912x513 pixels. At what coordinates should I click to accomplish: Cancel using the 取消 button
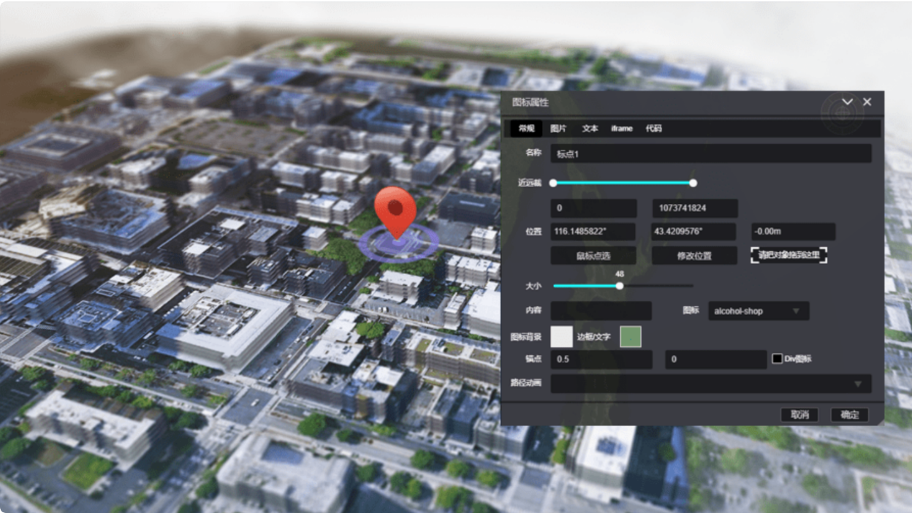click(799, 415)
